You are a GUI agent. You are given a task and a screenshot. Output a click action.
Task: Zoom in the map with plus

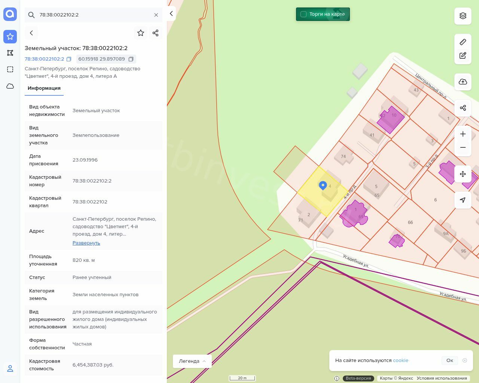click(x=463, y=134)
